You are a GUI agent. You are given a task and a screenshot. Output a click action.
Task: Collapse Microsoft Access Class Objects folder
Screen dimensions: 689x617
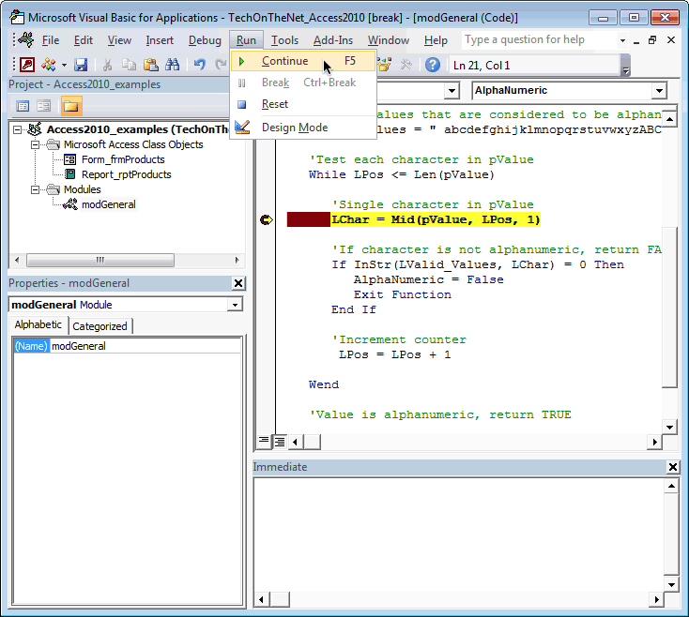pyautogui.click(x=35, y=144)
